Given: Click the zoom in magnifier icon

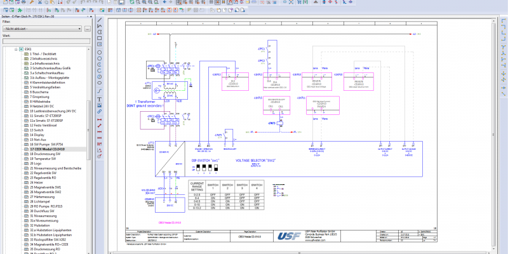Looking at the screenshot, I should (144, 3).
